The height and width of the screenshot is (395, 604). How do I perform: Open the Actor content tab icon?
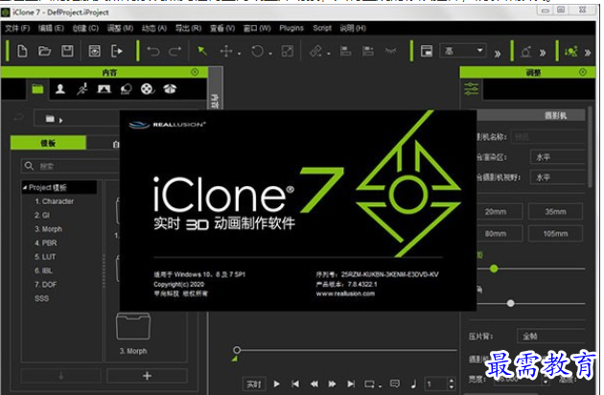coord(60,89)
